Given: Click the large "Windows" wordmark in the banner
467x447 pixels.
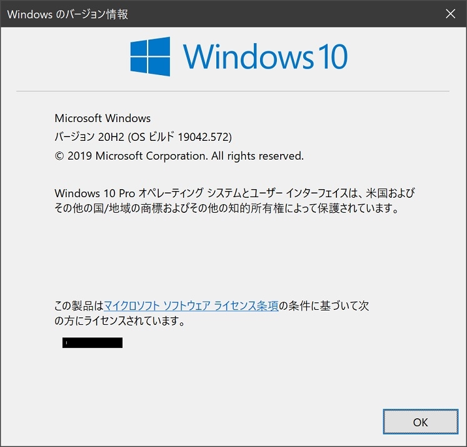Looking at the screenshot, I should click(x=246, y=57).
